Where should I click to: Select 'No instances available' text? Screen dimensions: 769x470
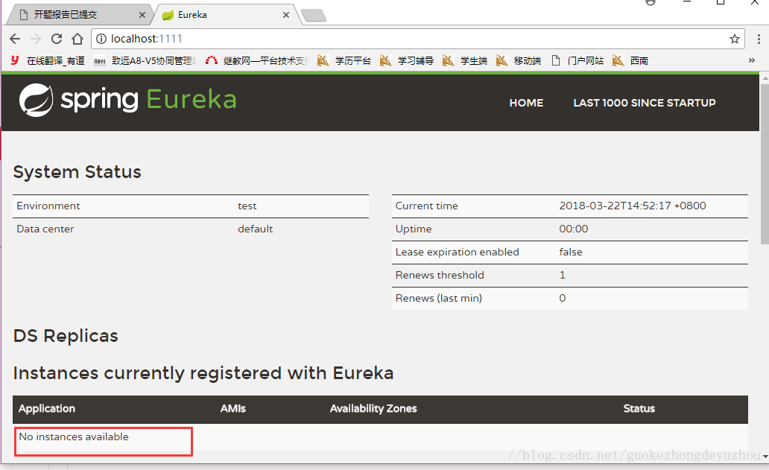point(74,436)
